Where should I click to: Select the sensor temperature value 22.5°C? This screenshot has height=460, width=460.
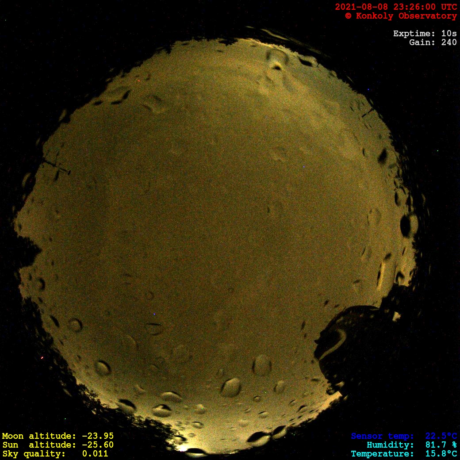[x=441, y=436]
